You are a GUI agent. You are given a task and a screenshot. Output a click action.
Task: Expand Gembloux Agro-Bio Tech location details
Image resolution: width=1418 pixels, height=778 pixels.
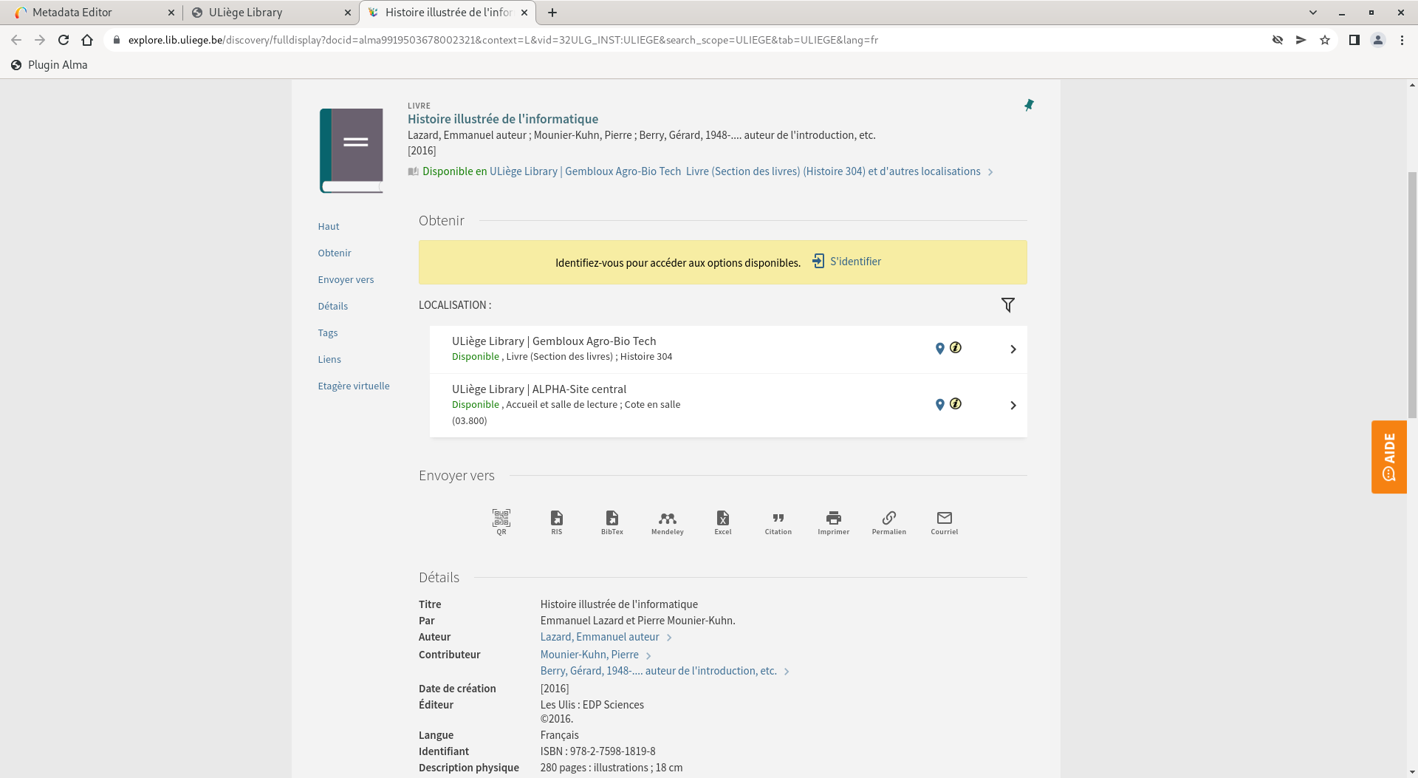click(1013, 349)
